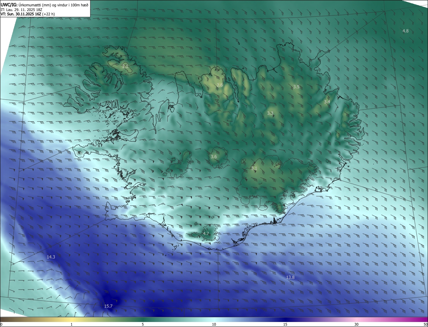Click the colour scale tick label 1

72,324
